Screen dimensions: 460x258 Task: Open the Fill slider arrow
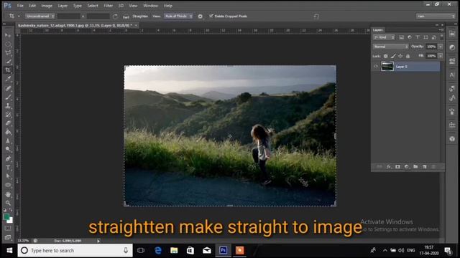[441, 56]
